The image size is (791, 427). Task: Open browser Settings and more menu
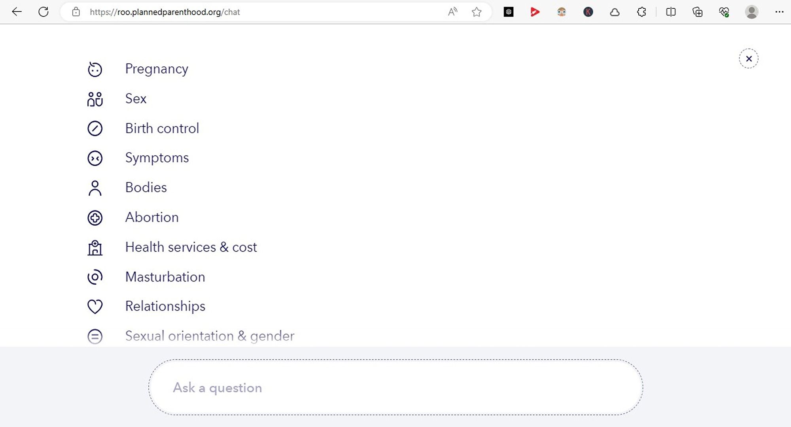(x=779, y=12)
